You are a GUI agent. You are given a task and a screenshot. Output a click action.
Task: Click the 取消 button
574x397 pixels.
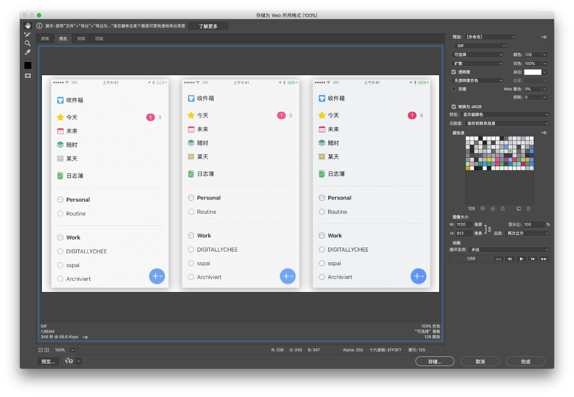(x=480, y=362)
